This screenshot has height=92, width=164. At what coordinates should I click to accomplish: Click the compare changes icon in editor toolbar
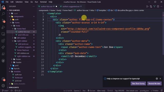click(151, 6)
